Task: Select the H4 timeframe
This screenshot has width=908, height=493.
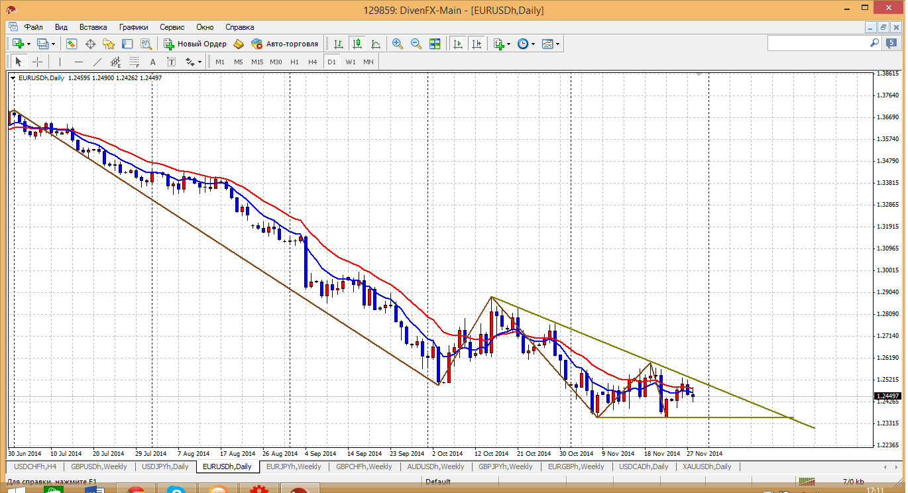Action: click(x=312, y=62)
